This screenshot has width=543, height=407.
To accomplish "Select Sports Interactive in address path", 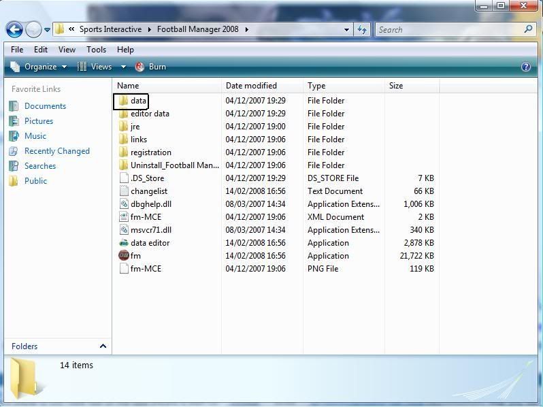I will (110, 29).
